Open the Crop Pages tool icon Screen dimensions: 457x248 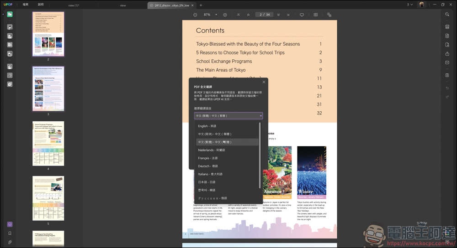pyautogui.click(x=10, y=76)
